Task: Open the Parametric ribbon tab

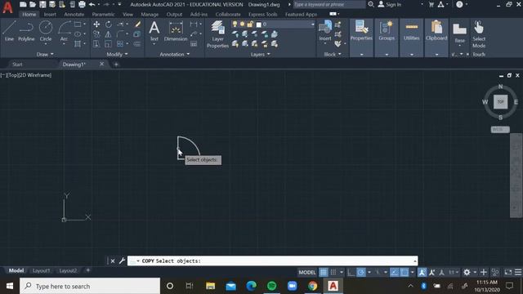Action: point(103,15)
